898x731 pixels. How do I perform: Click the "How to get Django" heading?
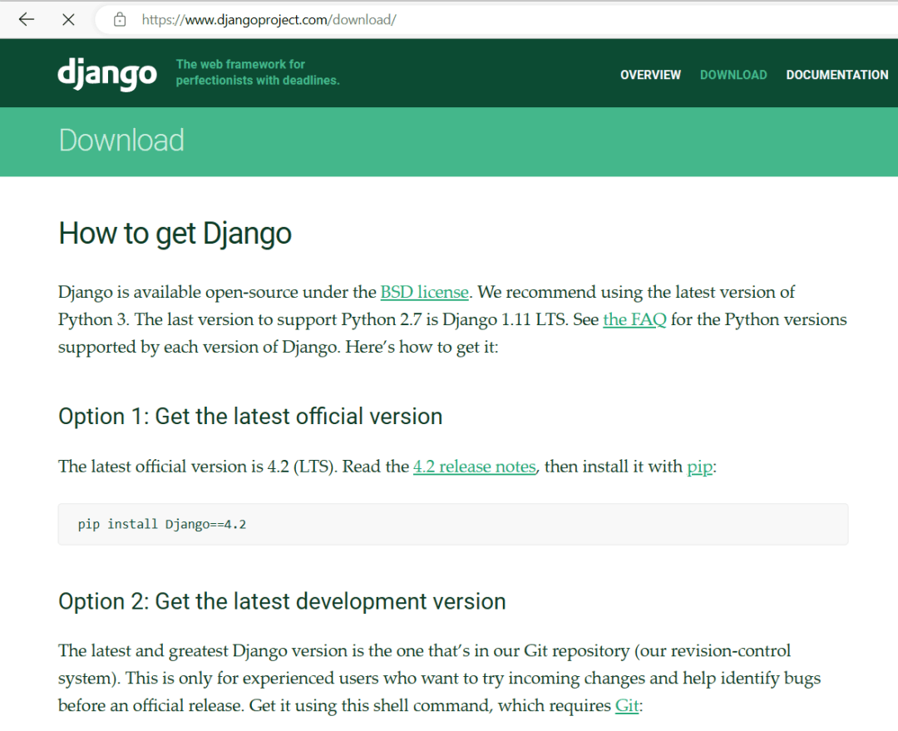pos(175,233)
